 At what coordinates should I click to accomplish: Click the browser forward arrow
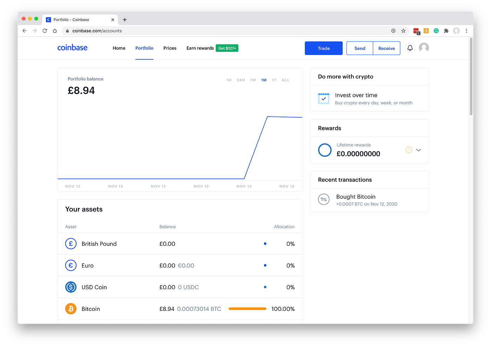tap(34, 31)
